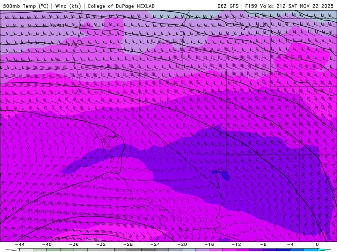
Task: Click the "06Z GFS" model run label
Action: (x=228, y=6)
